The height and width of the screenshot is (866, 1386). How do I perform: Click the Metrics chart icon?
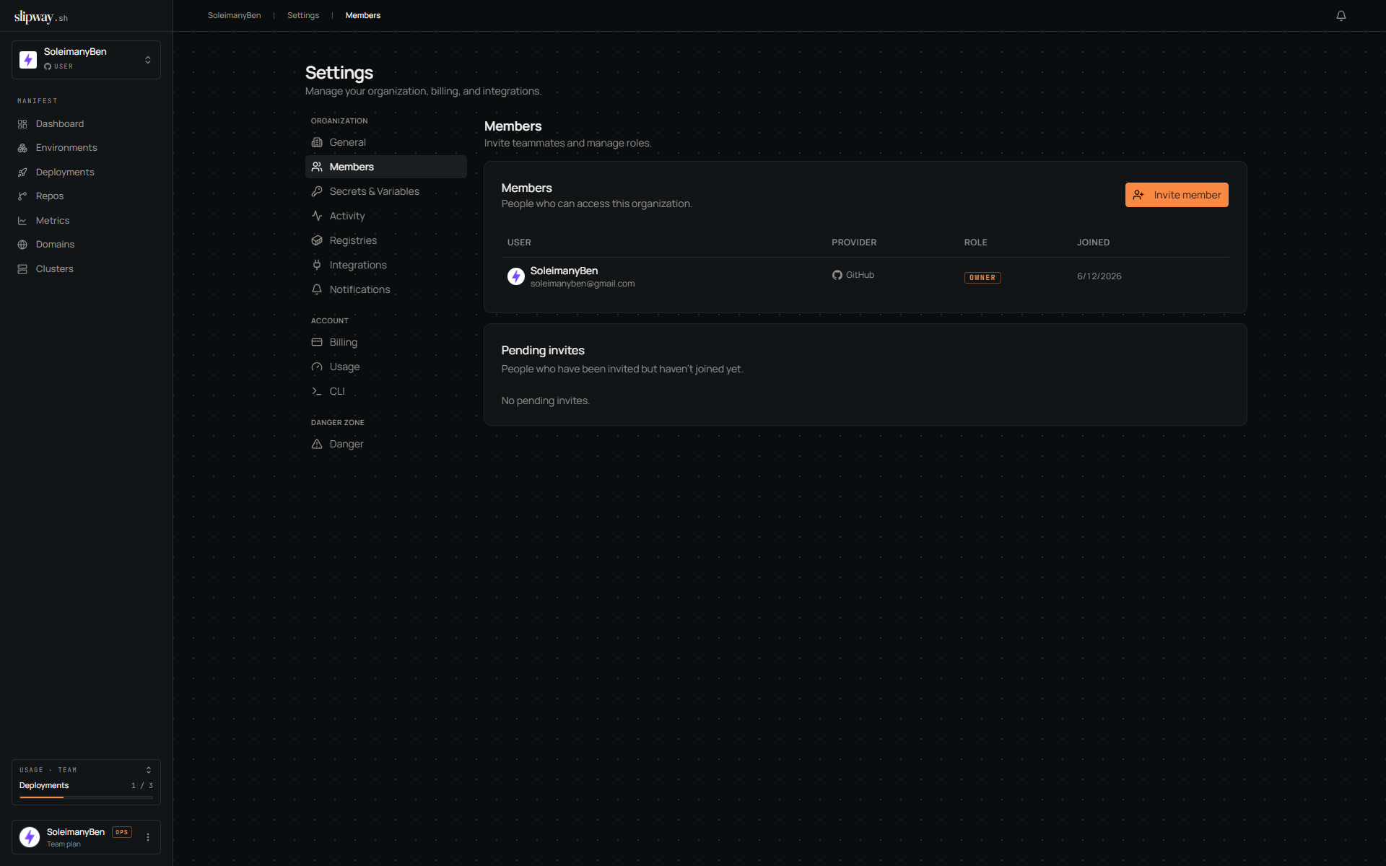click(x=22, y=221)
